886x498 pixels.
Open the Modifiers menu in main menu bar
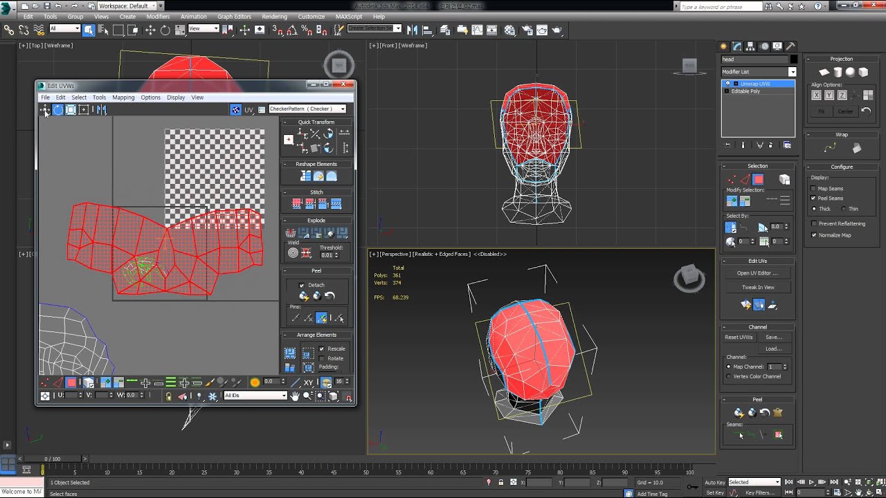pos(158,17)
